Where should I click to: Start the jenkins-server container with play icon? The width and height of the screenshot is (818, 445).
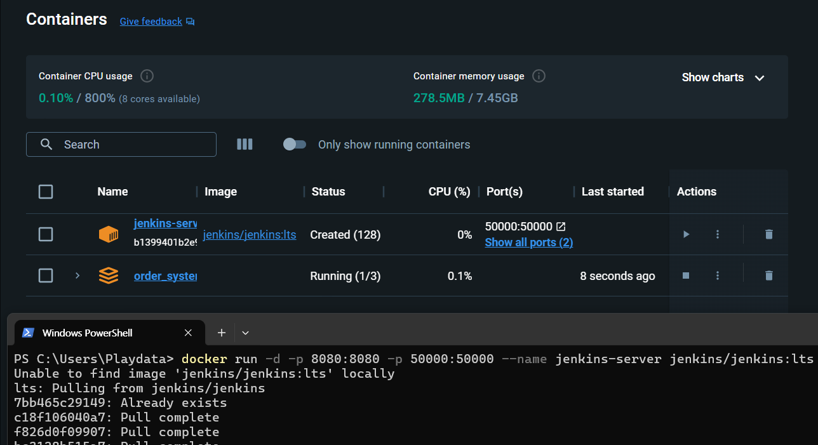pos(686,234)
